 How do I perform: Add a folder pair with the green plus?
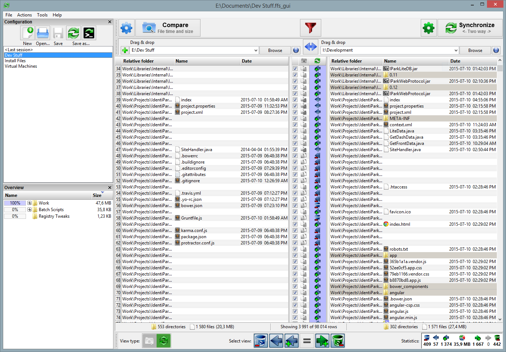click(x=125, y=50)
